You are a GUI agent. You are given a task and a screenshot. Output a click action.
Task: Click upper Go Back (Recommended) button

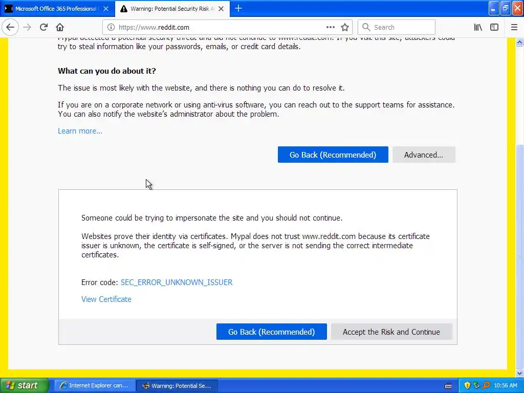(333, 155)
